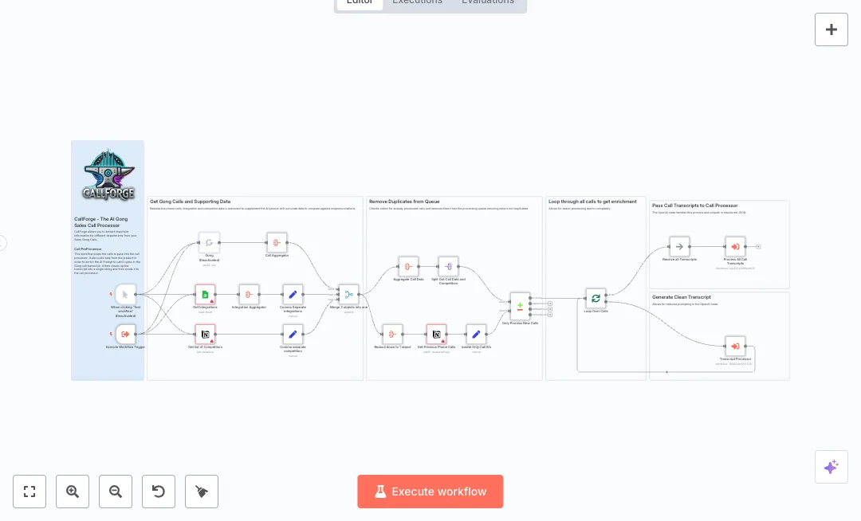Zoom out of the canvas

tap(116, 492)
